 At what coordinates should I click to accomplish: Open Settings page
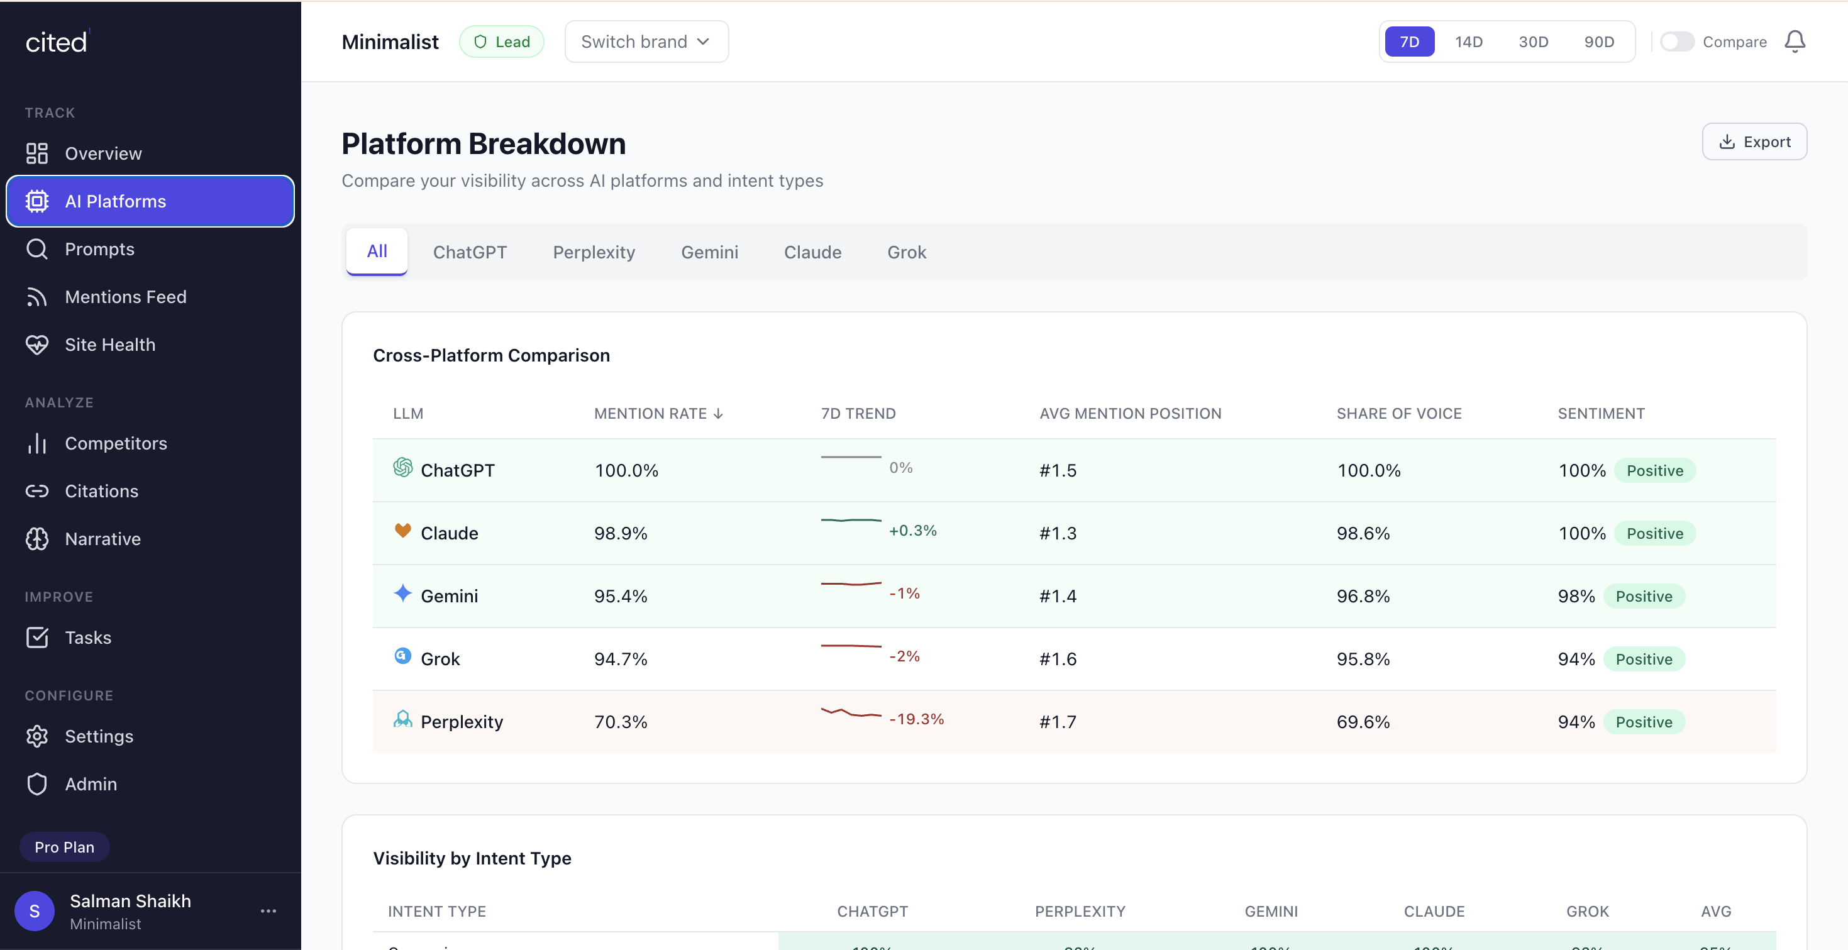pos(150,736)
